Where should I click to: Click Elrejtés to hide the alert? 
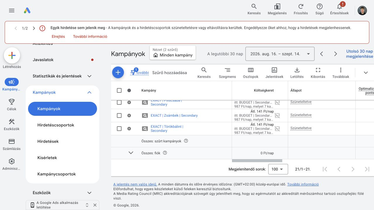pos(58,36)
